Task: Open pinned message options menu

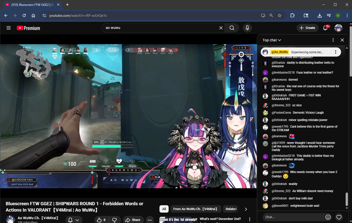Action: click(x=336, y=52)
